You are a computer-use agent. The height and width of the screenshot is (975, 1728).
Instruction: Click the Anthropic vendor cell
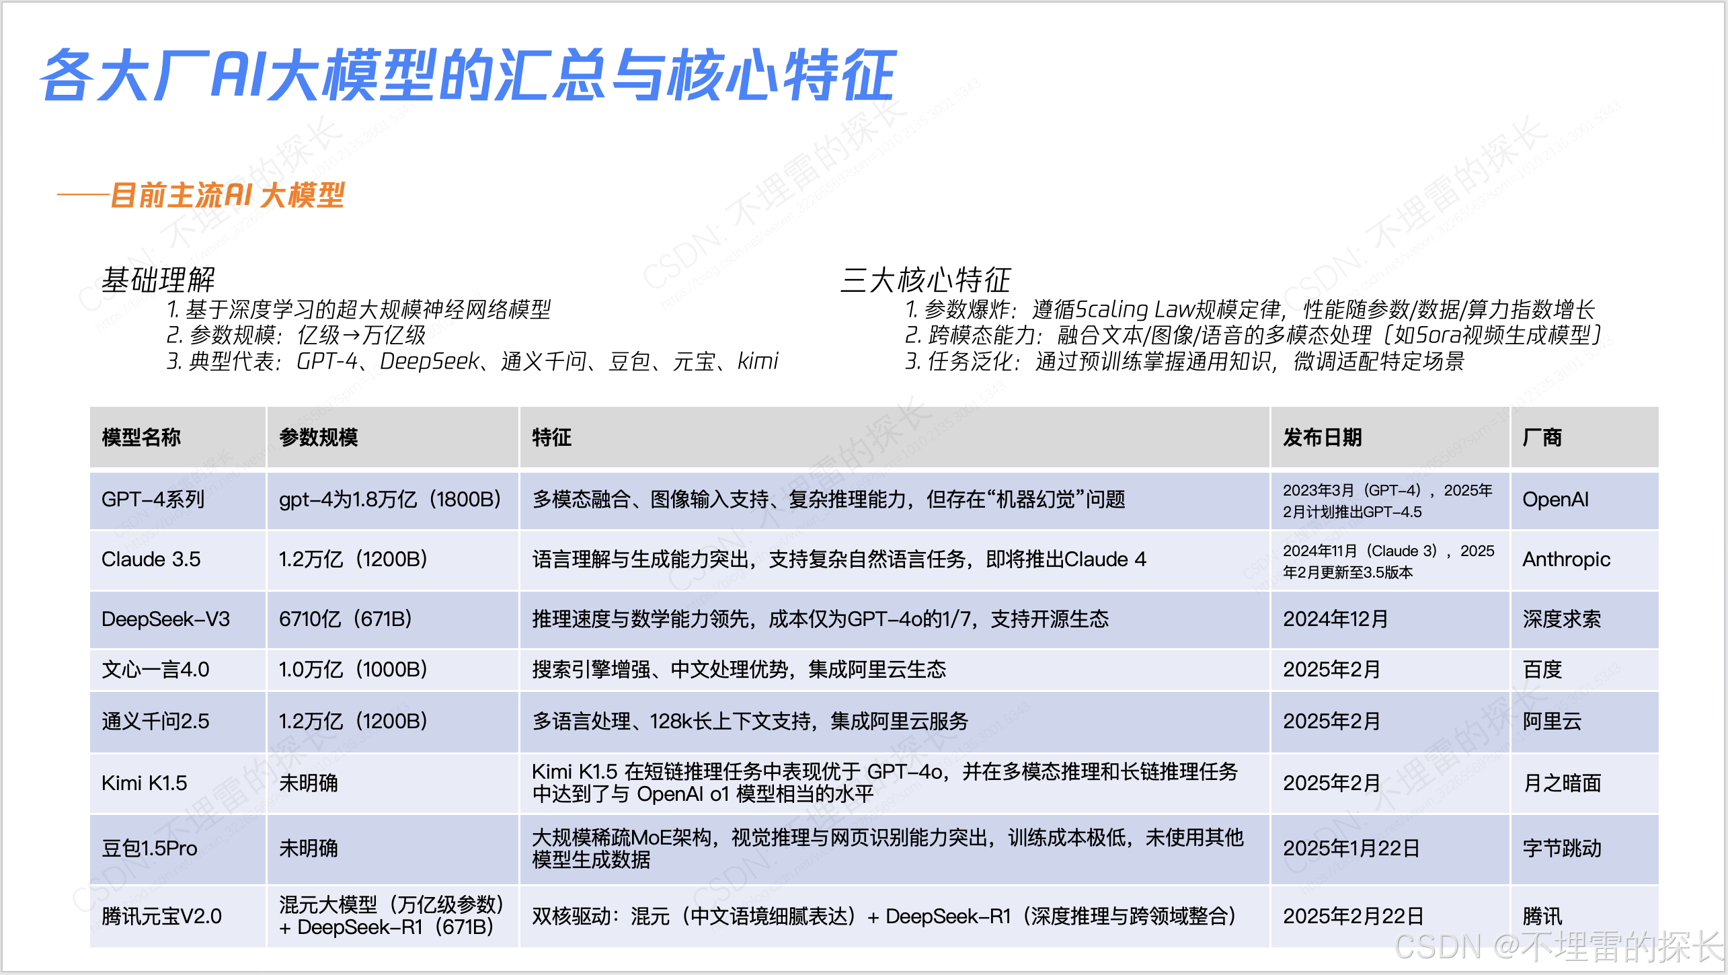pos(1566,559)
